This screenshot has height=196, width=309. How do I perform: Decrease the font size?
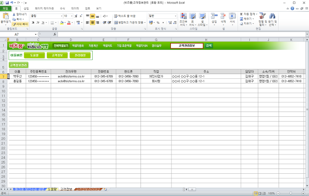[81, 16]
